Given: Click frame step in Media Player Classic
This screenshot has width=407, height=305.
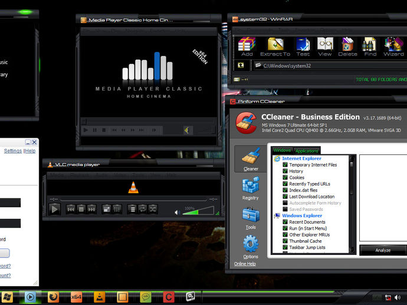Looking at the screenshot, I should (x=154, y=130).
